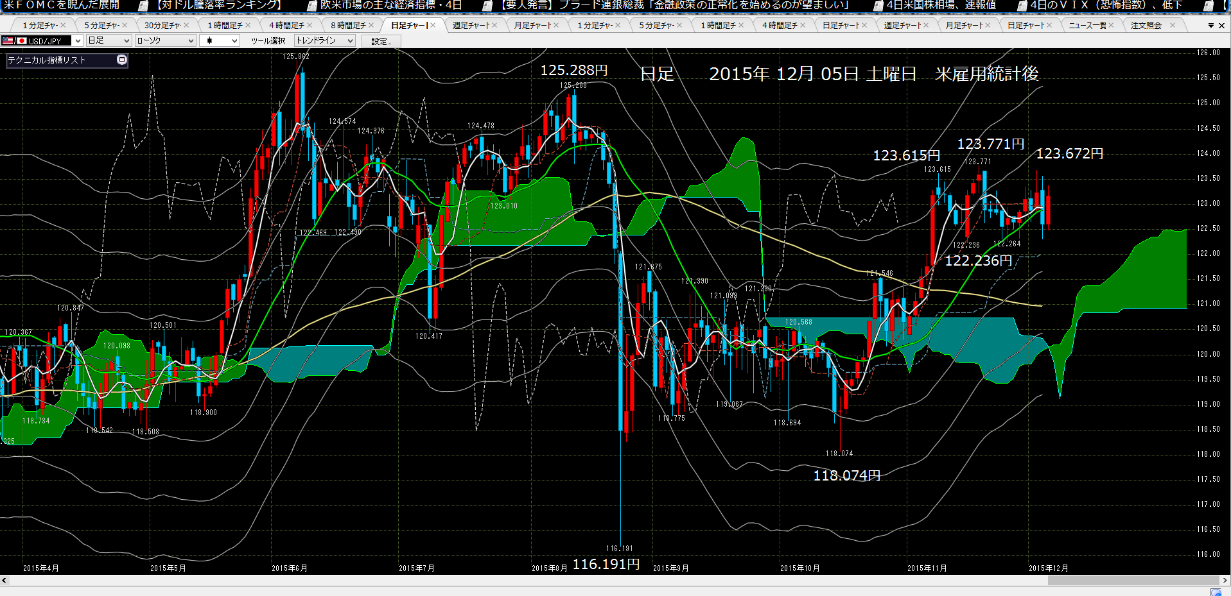Click the 118.074円 annotation label
The width and height of the screenshot is (1231, 596).
(846, 475)
